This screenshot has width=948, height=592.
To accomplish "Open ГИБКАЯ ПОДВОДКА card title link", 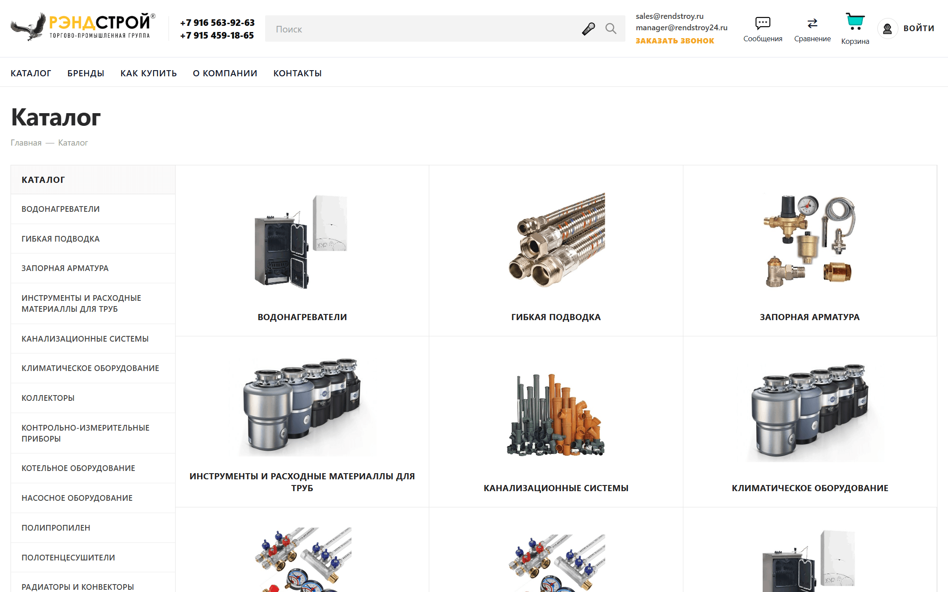I will point(556,317).
